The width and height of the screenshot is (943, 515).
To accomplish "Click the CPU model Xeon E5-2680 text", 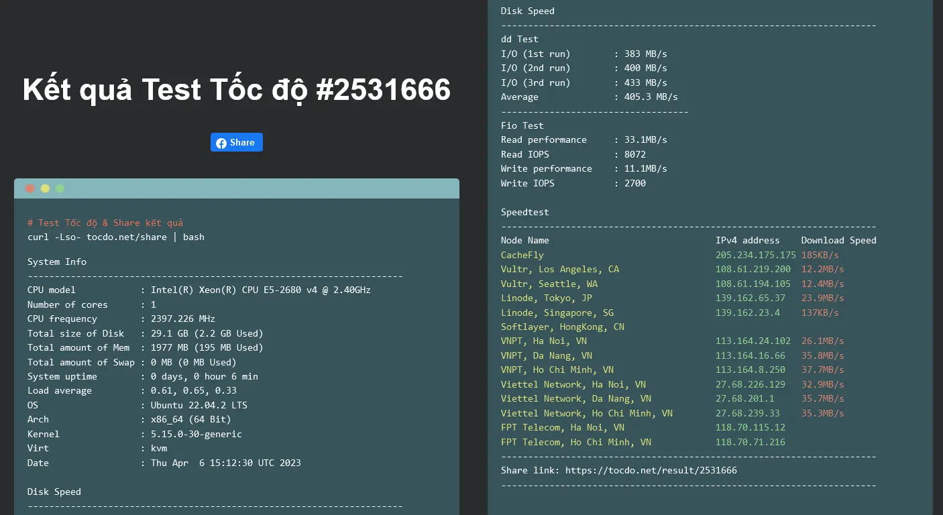I will 260,290.
